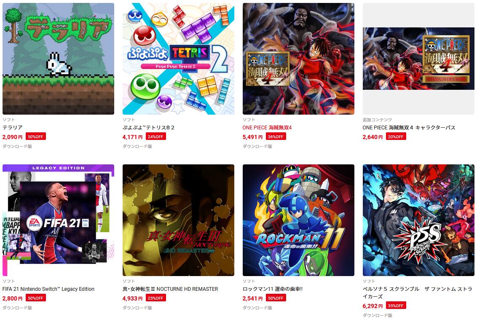Open the One Piece Kaizoku Musou 4 cover art
477x322 pixels.
coord(298,59)
